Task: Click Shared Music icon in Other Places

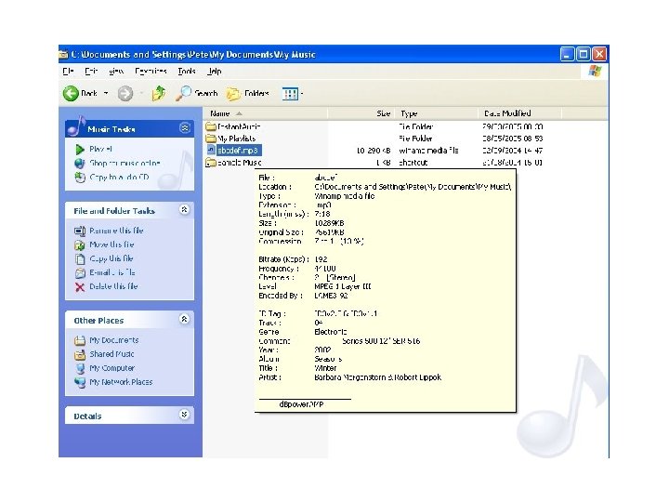Action: click(x=80, y=354)
